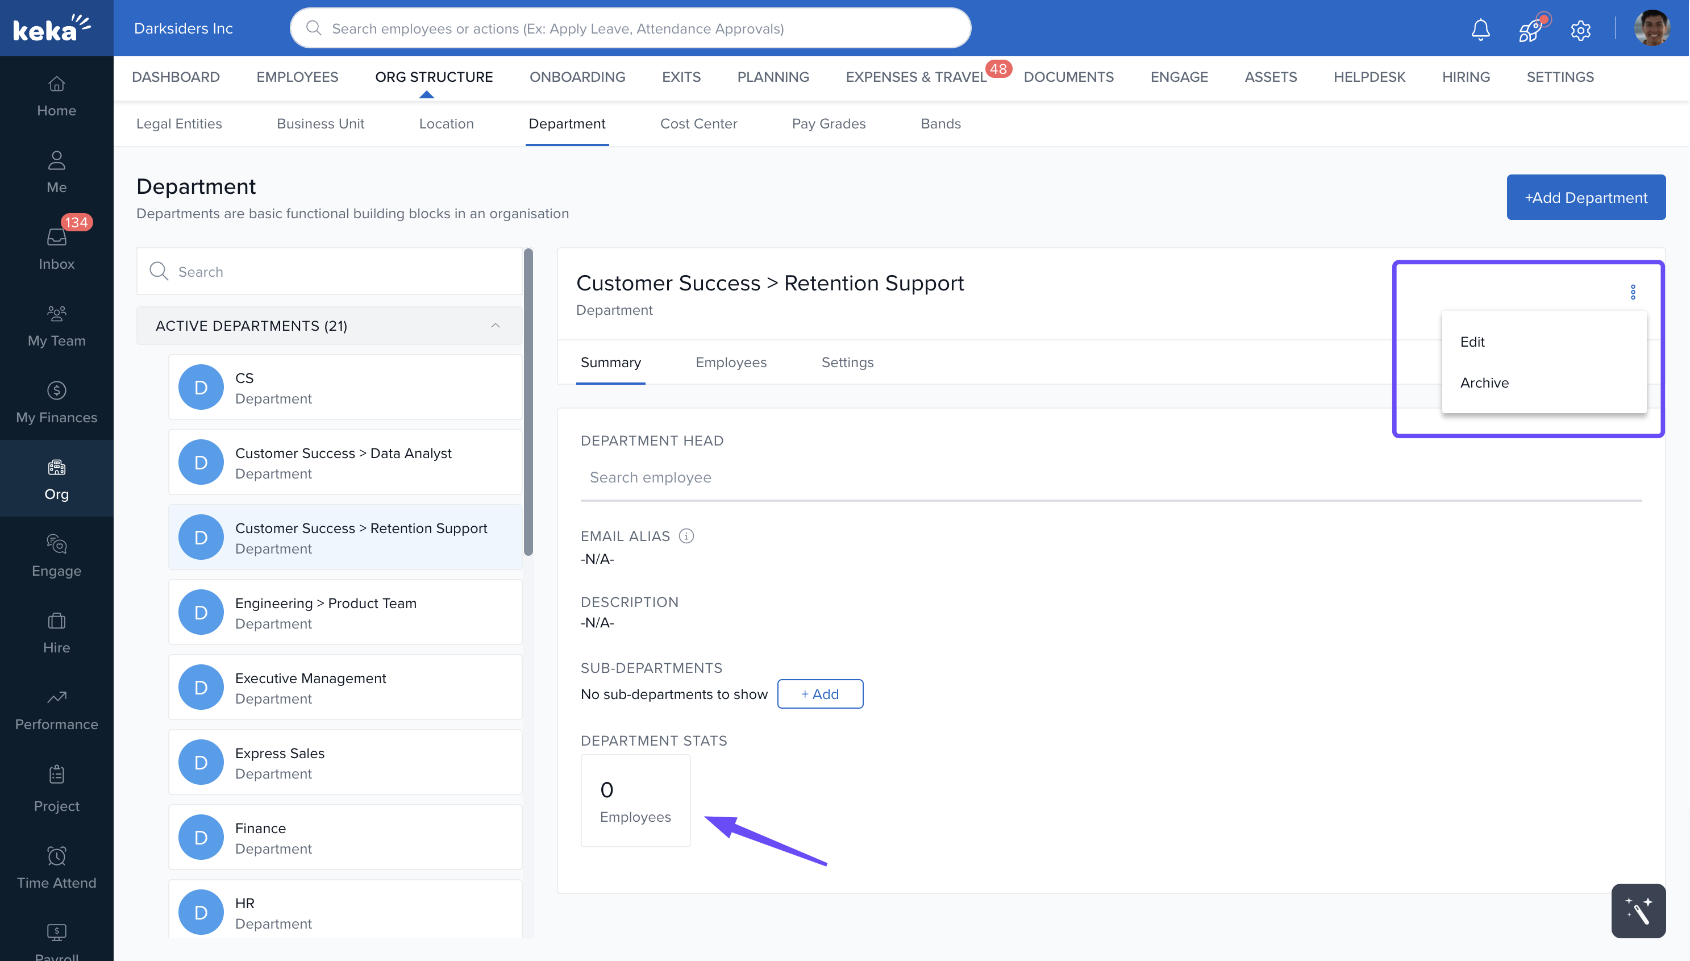Viewport: 1690px width, 961px height.
Task: Click the Email Alias info icon
Action: pos(686,536)
